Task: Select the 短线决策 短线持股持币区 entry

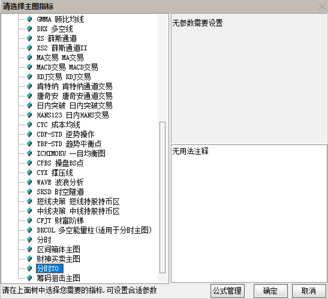Action: (x=76, y=201)
